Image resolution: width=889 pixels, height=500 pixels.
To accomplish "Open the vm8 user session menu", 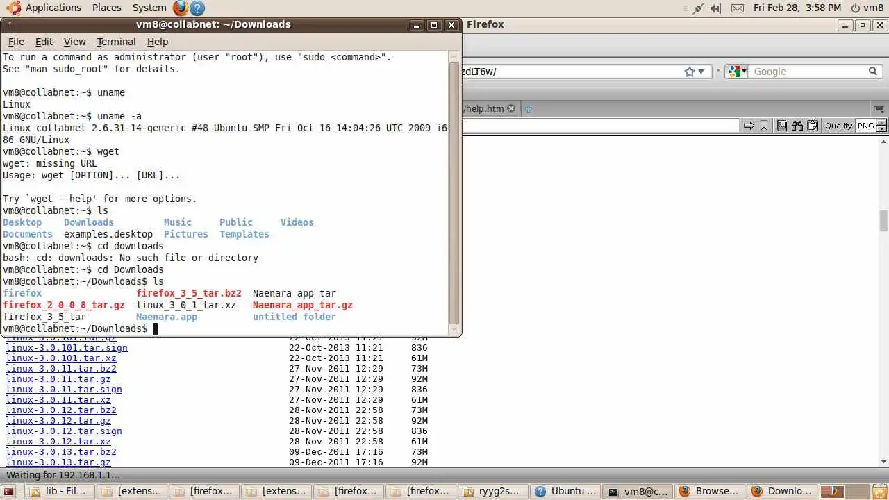I will 866,8.
